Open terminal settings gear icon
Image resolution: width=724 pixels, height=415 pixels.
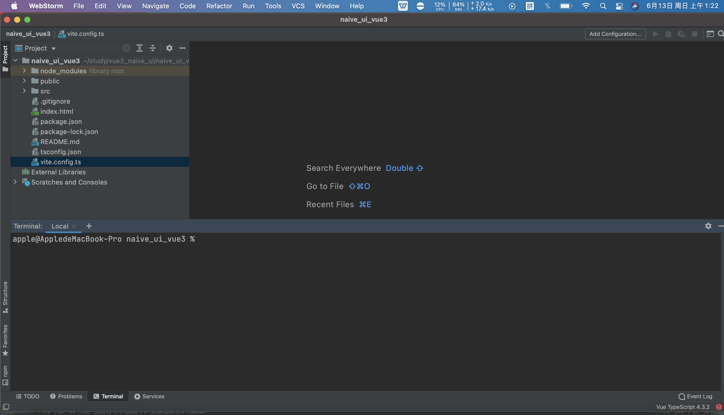pyautogui.click(x=708, y=226)
